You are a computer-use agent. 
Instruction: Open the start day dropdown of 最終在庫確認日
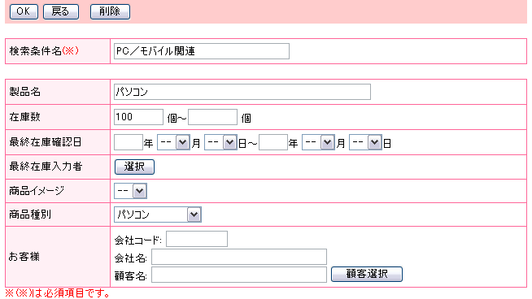click(x=220, y=142)
